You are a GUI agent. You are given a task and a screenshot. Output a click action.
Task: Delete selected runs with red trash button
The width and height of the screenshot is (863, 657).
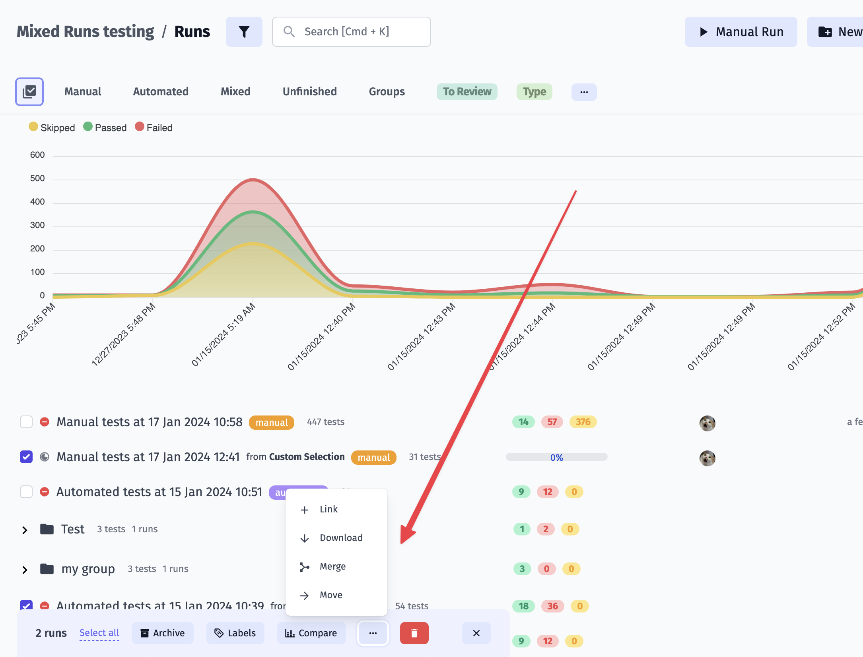(x=414, y=633)
